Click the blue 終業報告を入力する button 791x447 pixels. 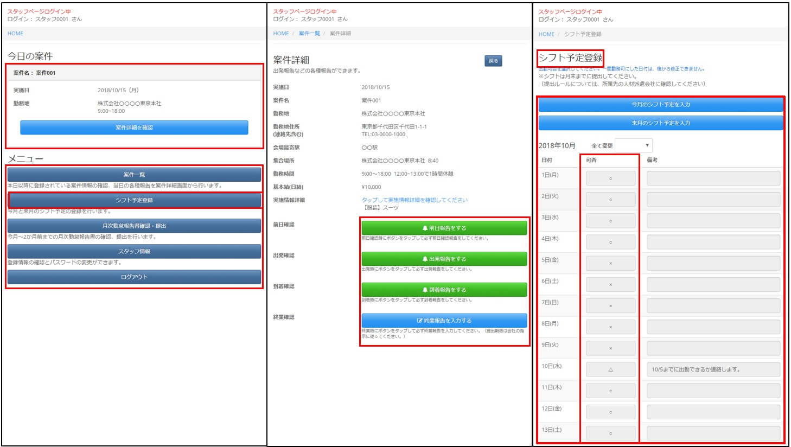(444, 321)
